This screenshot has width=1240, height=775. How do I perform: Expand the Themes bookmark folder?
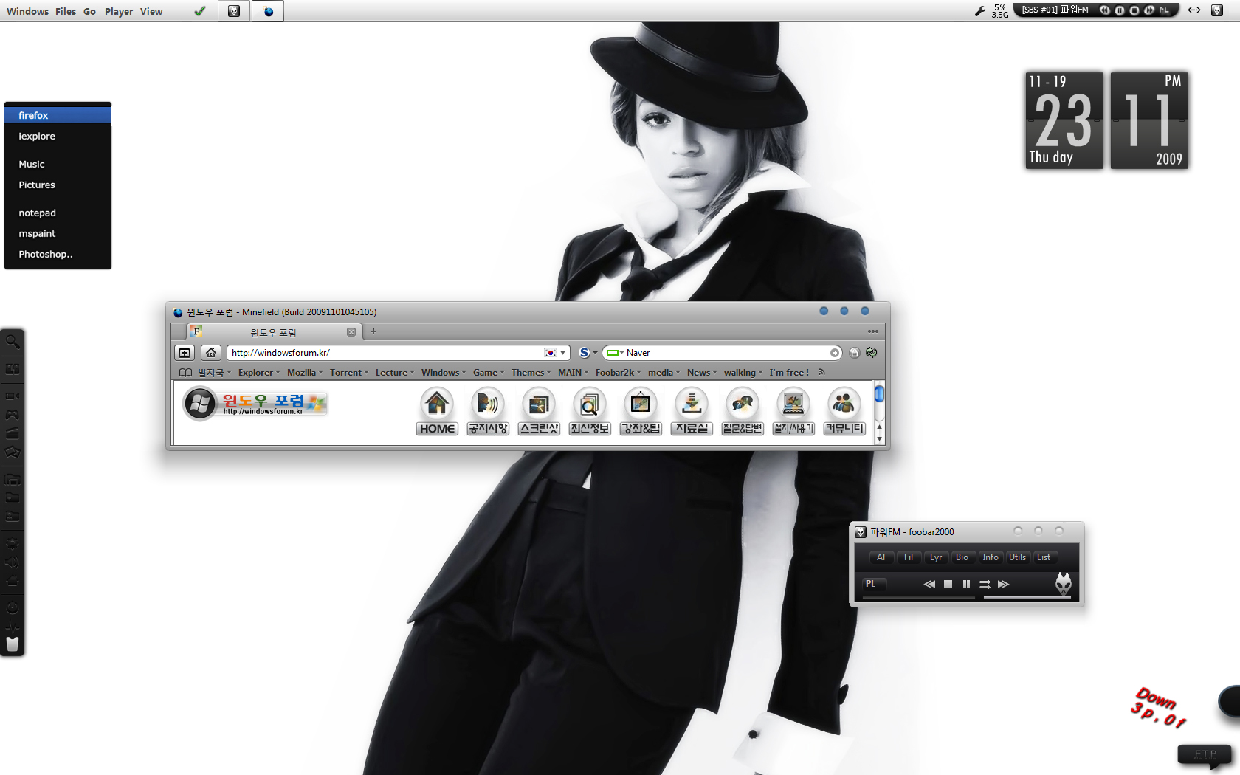(x=531, y=373)
